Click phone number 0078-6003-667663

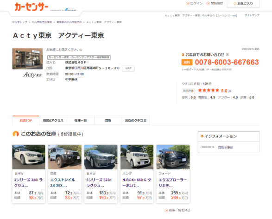pyautogui.click(x=227, y=62)
